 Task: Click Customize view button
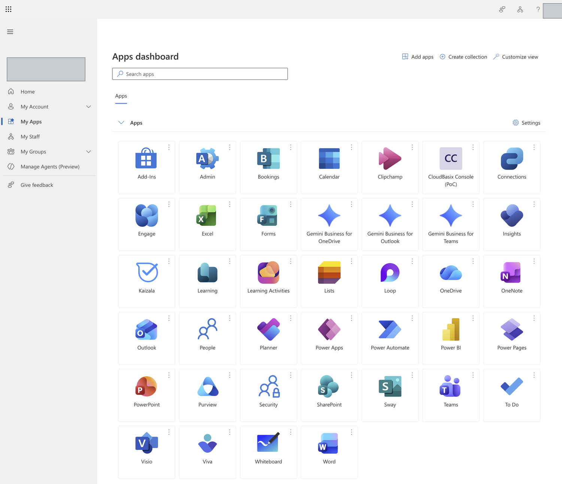click(516, 57)
